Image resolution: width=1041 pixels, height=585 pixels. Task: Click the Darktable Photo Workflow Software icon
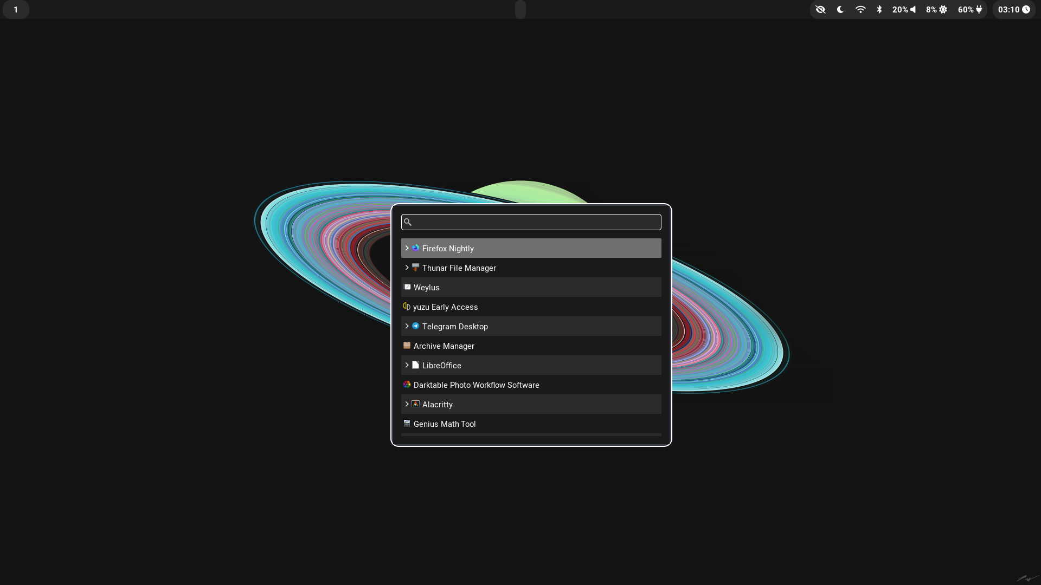click(407, 384)
